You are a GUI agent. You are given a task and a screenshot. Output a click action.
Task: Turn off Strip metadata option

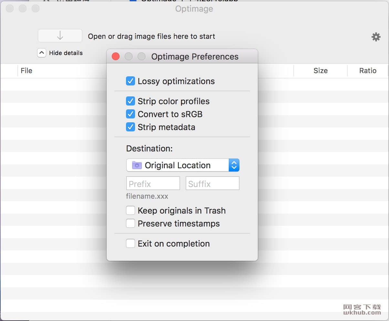coord(131,127)
